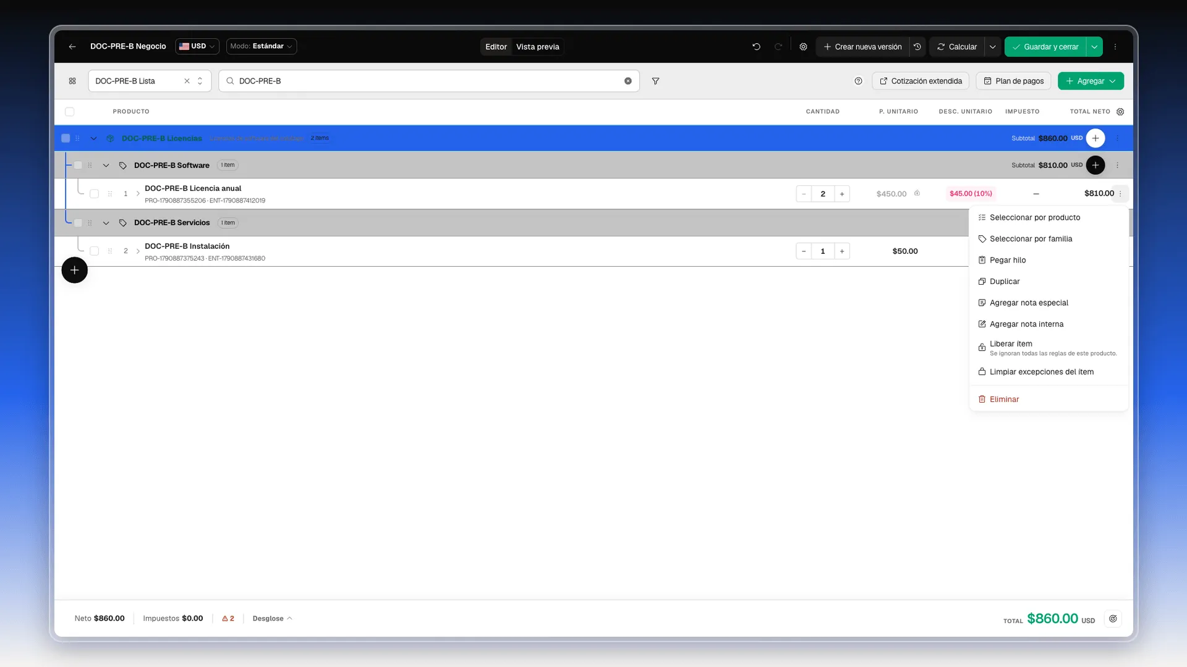Open three-dot menu on Software row
This screenshot has height=667, width=1187.
pyautogui.click(x=1117, y=165)
